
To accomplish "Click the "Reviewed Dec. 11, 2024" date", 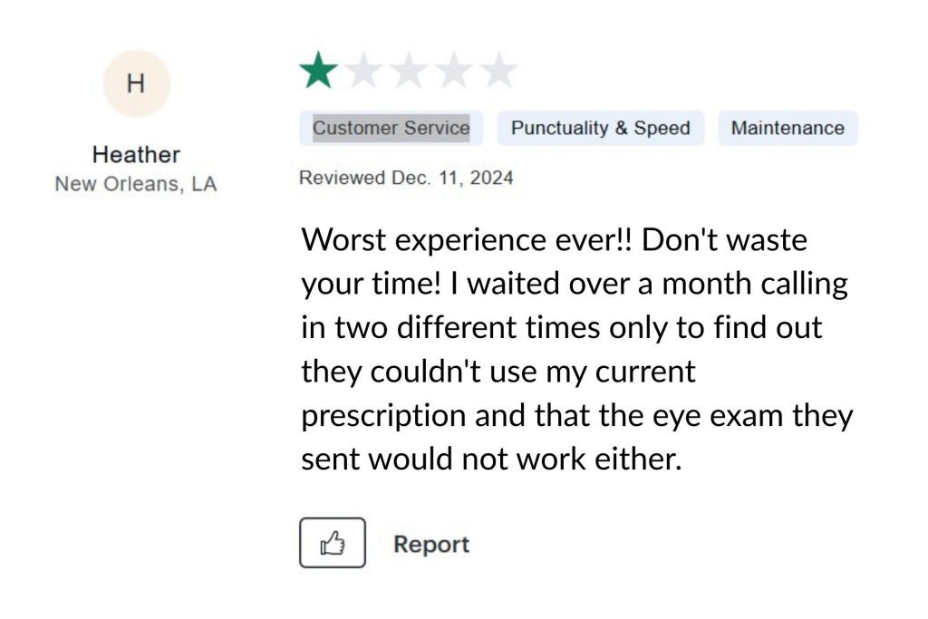I will (406, 178).
